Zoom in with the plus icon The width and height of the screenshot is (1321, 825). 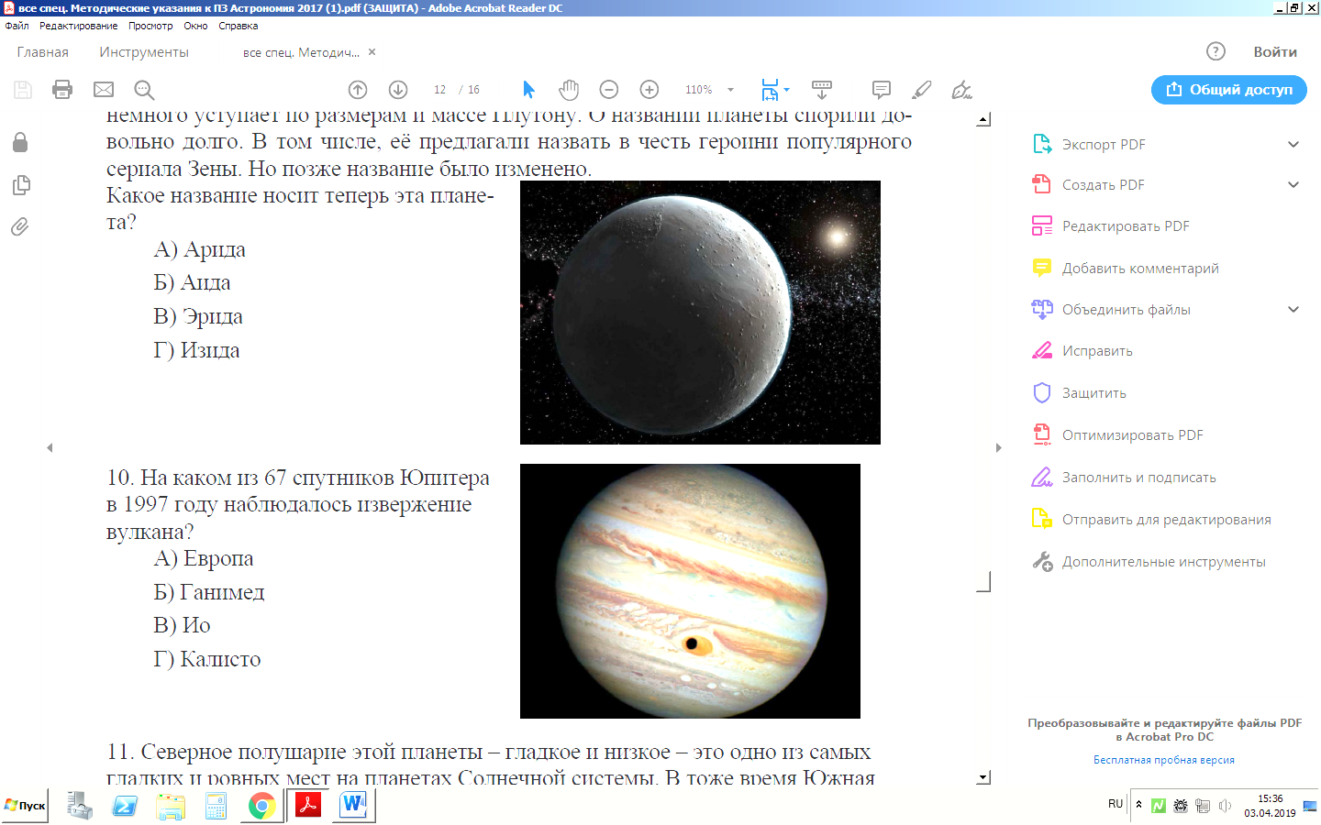(x=649, y=90)
